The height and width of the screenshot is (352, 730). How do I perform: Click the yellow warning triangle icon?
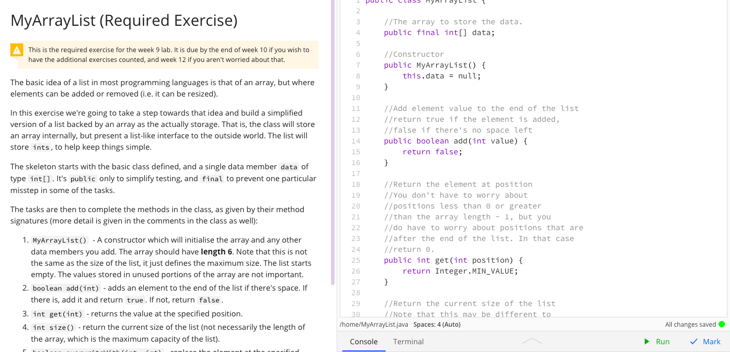[x=15, y=50]
